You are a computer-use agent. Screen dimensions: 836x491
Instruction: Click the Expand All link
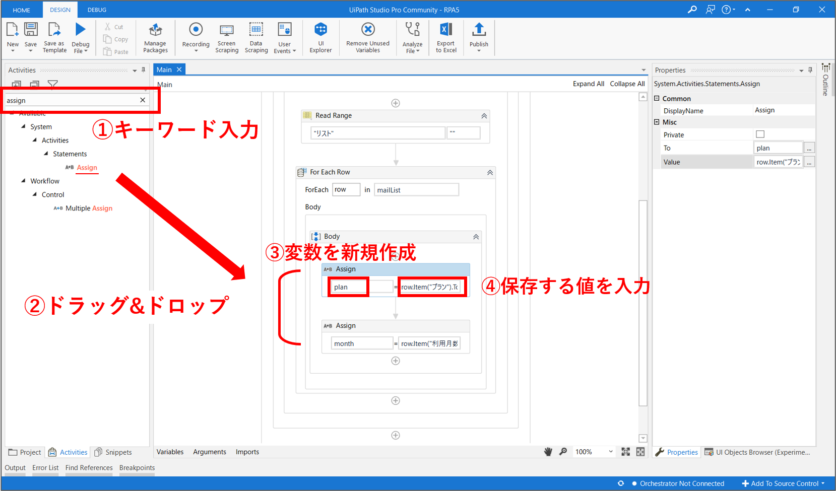[588, 84]
